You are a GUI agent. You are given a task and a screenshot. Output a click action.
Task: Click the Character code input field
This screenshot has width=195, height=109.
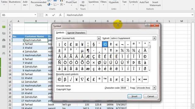coord(124,88)
